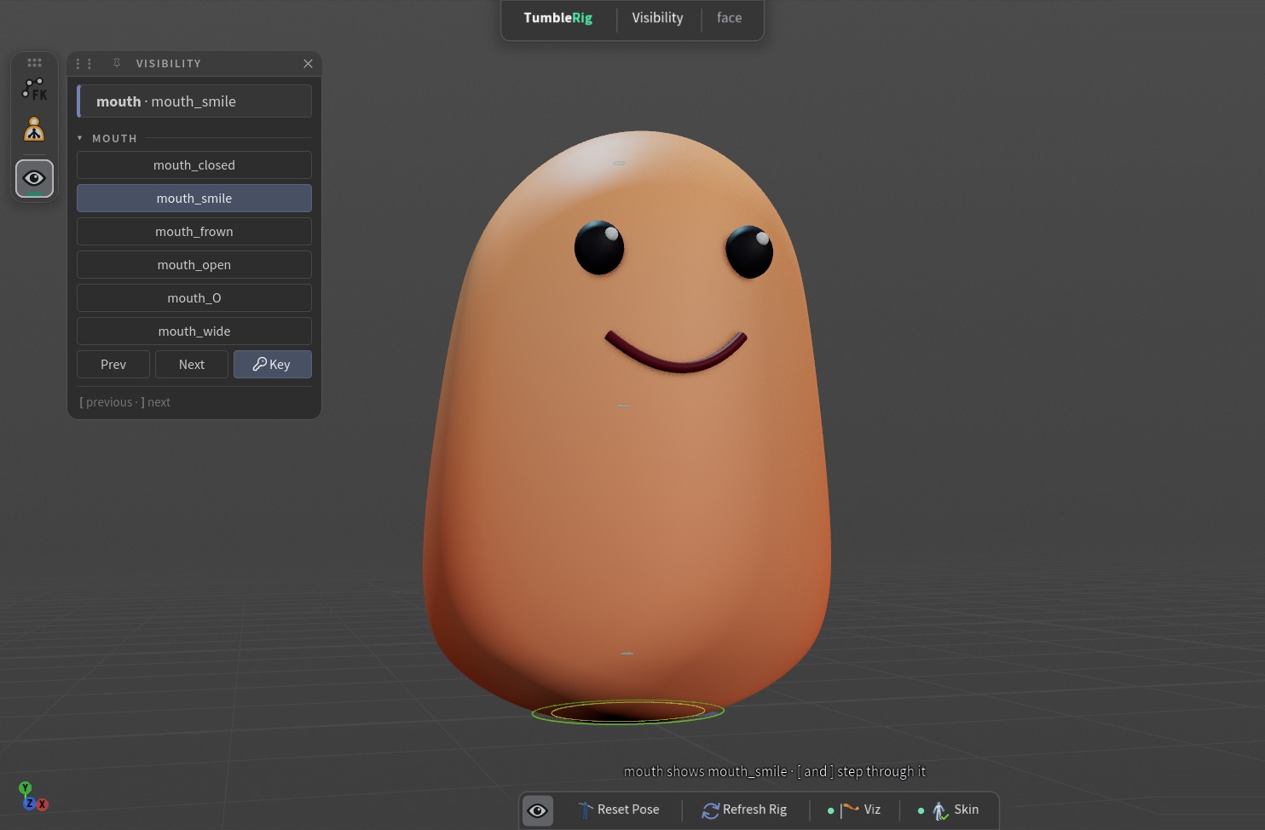Pin the Visibility panel with the pin icon

[x=117, y=63]
